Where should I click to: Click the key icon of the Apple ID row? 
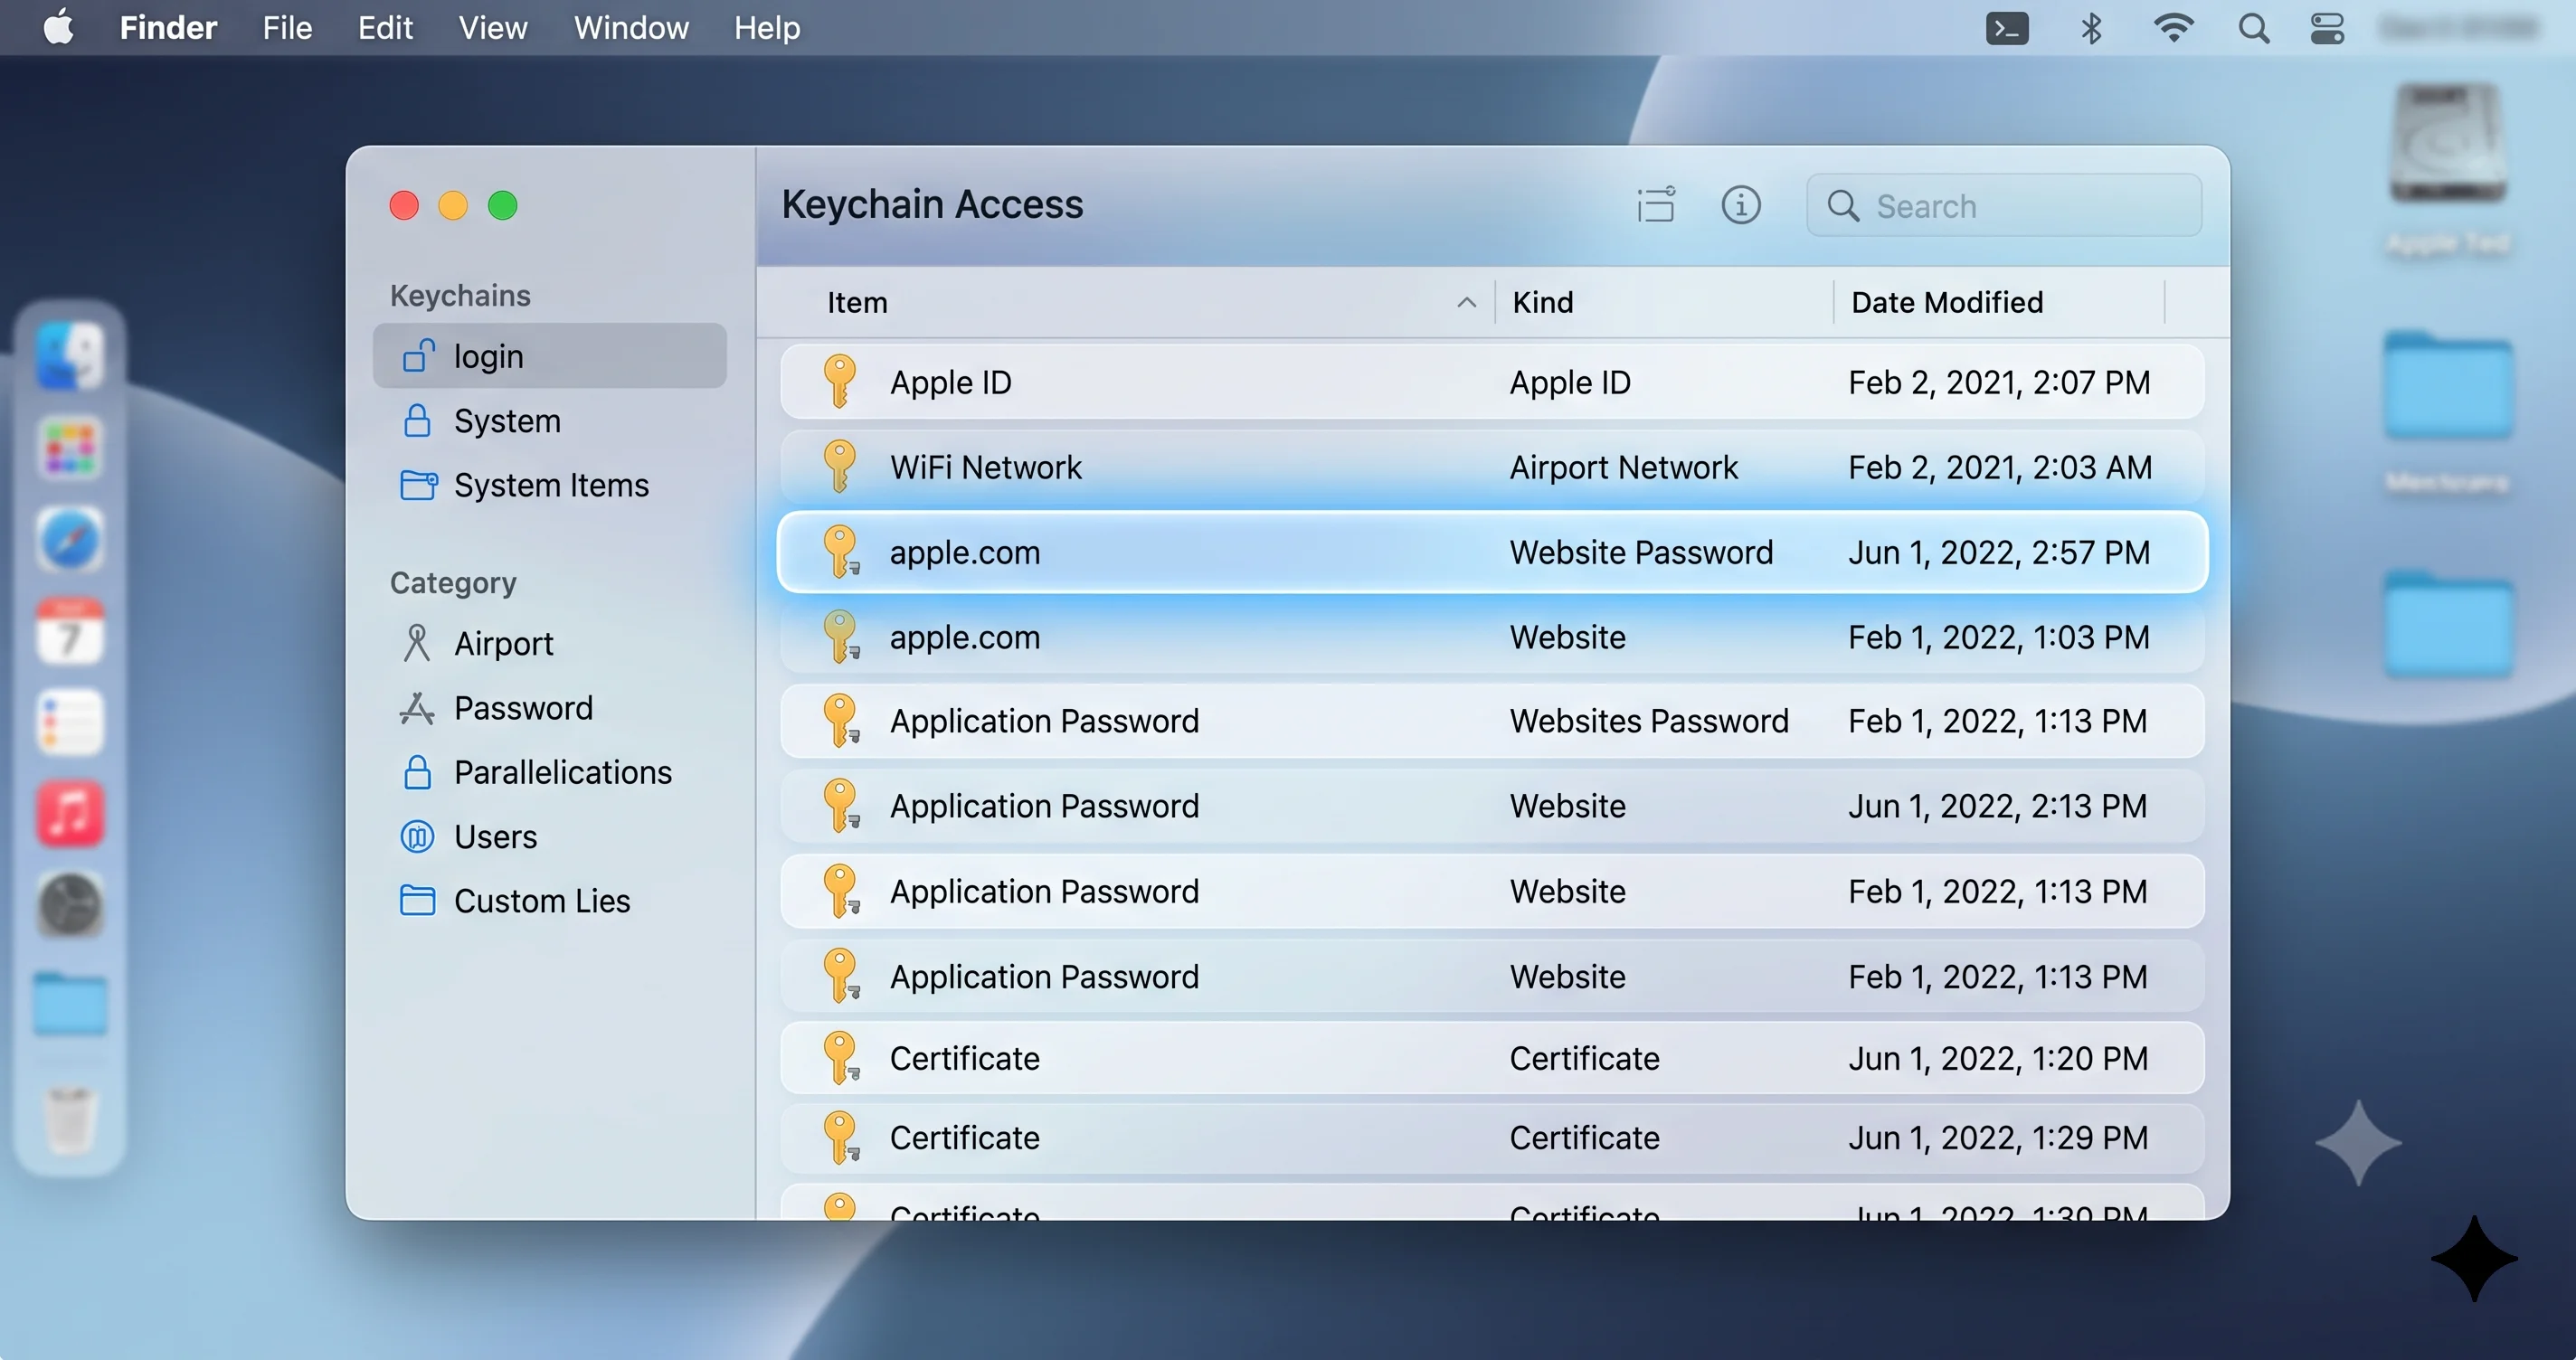pyautogui.click(x=840, y=381)
